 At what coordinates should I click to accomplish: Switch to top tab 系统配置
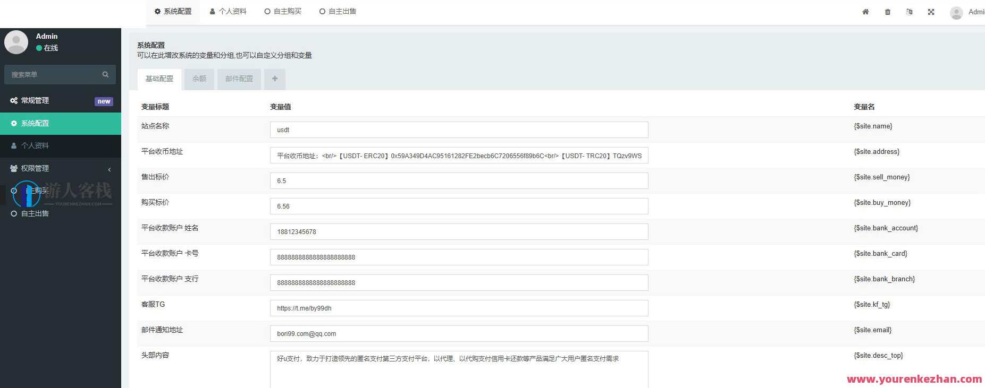173,12
